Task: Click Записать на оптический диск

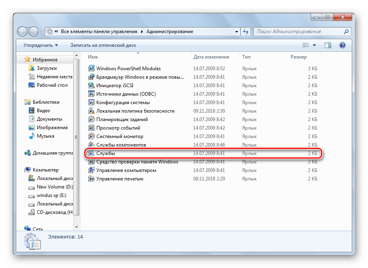Action: click(x=103, y=45)
